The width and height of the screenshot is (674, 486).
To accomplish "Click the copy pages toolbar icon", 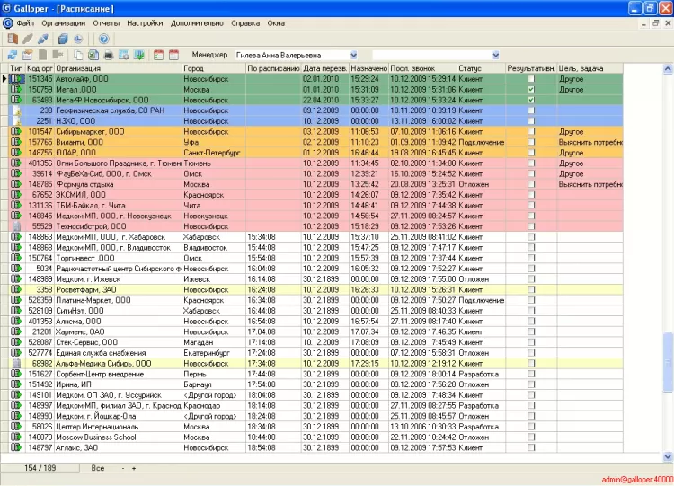I will pos(78,55).
